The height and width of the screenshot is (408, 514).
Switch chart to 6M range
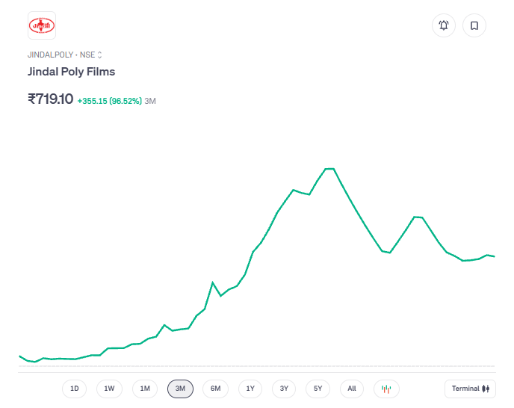pyautogui.click(x=215, y=389)
